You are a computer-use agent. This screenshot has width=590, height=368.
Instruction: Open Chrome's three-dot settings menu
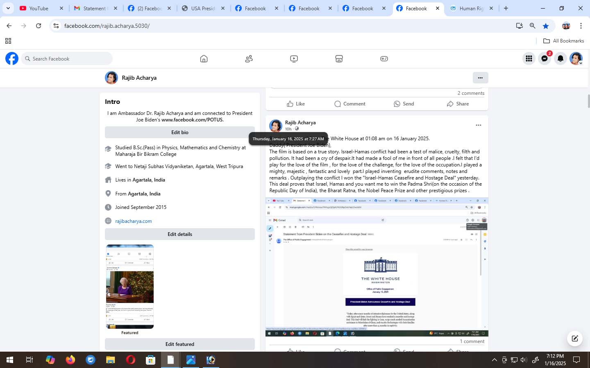tap(581, 26)
